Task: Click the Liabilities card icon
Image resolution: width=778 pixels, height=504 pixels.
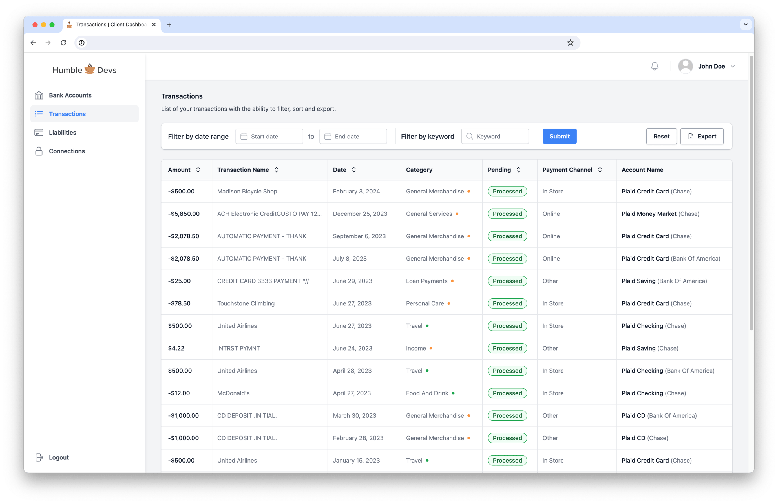Action: pos(39,133)
